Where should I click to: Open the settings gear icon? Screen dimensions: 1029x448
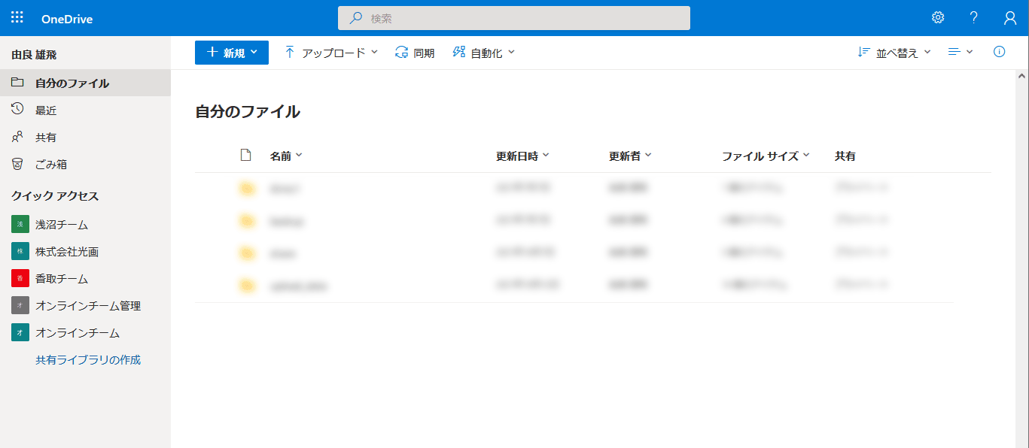(938, 18)
